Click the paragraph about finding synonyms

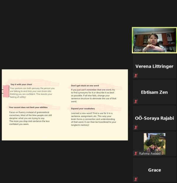click(94, 95)
